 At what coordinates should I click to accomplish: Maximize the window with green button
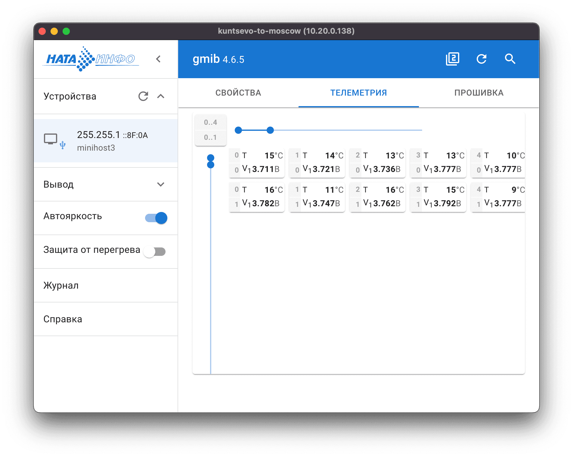click(66, 31)
